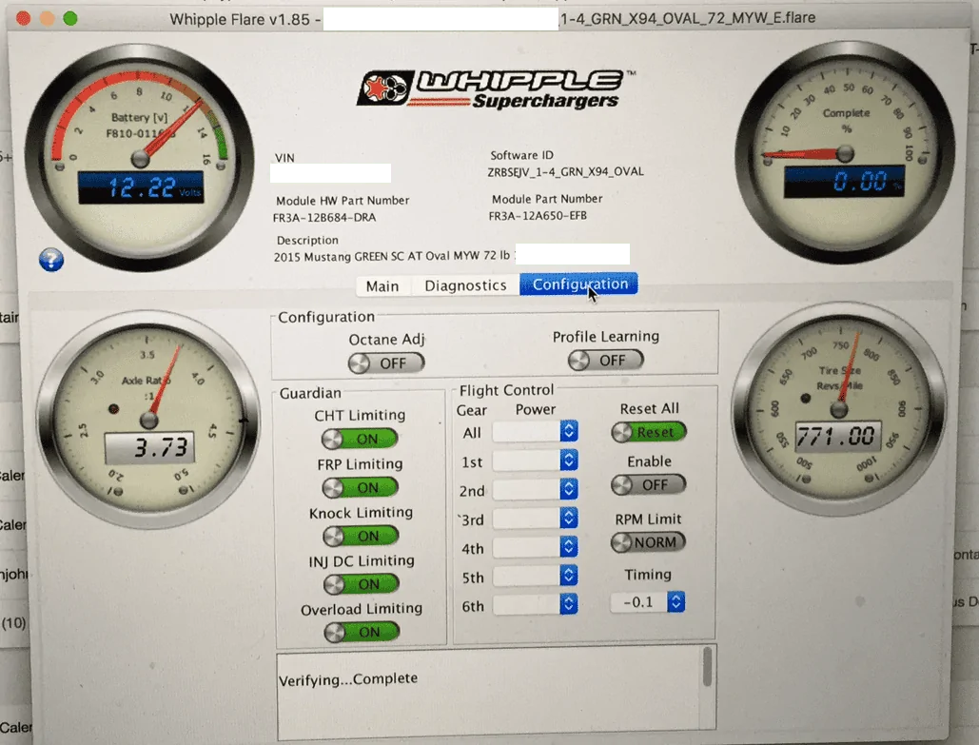
Task: Click the Complete percent gauge
Action: [x=845, y=152]
